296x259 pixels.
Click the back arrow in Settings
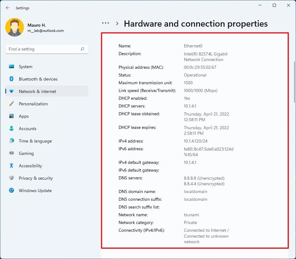(x=8, y=8)
